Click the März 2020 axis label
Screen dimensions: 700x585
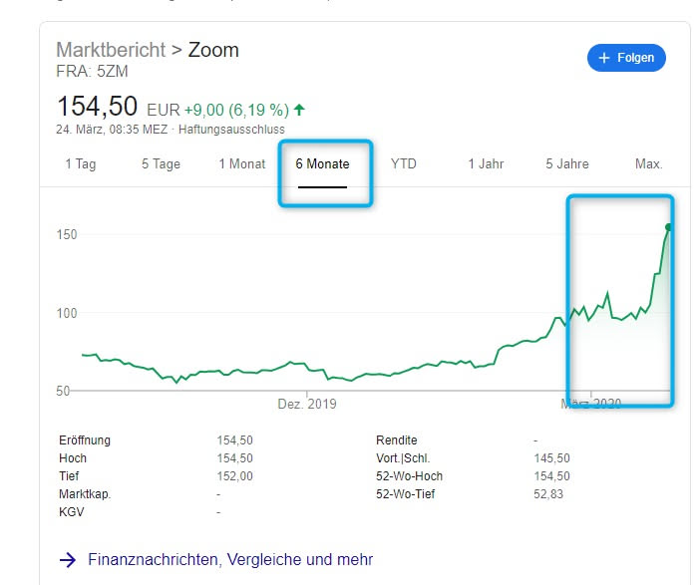pos(590,404)
